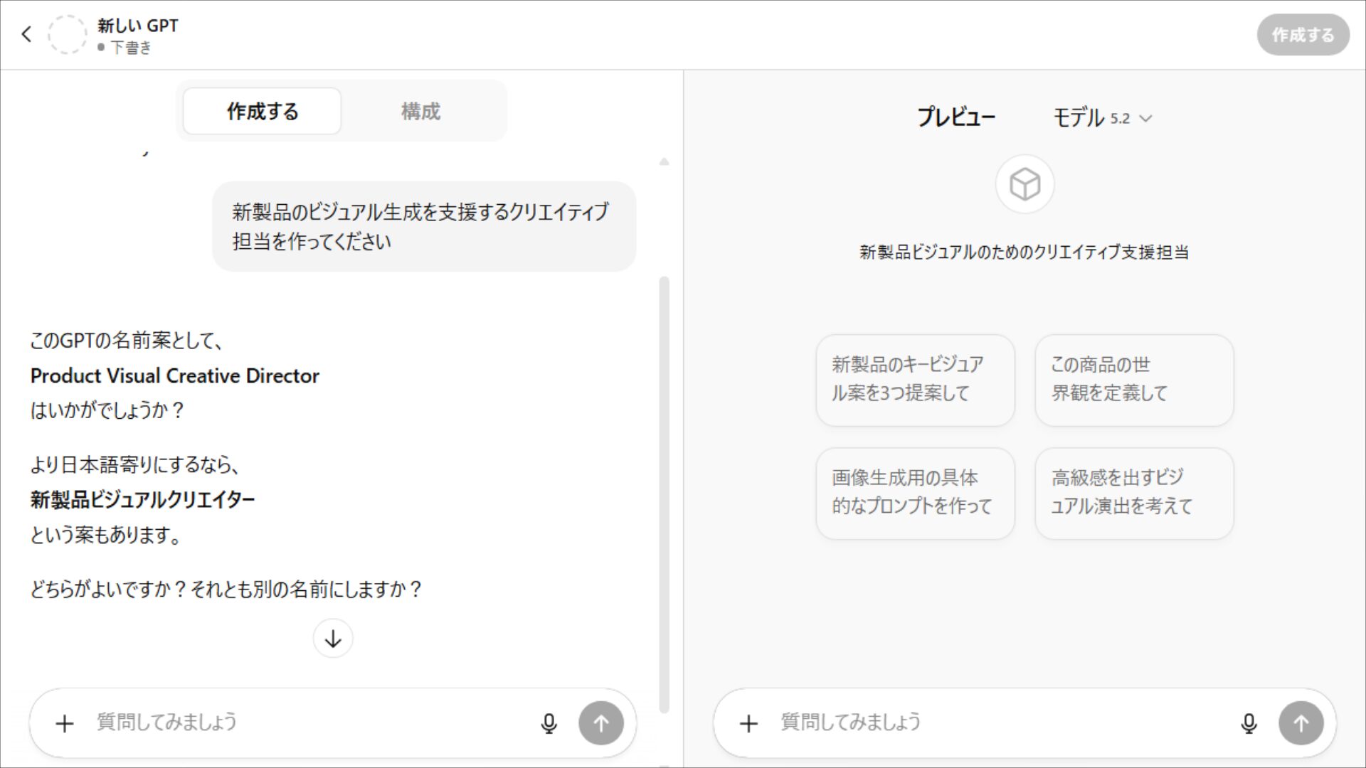Click the scroll-to-bottom arrow in the chat
Screen dimensions: 1366x768
(332, 639)
